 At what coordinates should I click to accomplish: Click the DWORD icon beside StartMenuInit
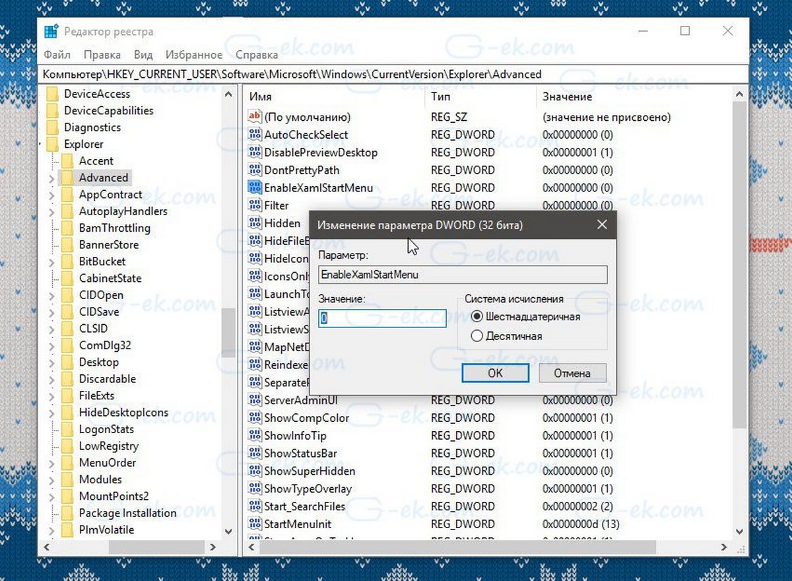pyautogui.click(x=255, y=524)
